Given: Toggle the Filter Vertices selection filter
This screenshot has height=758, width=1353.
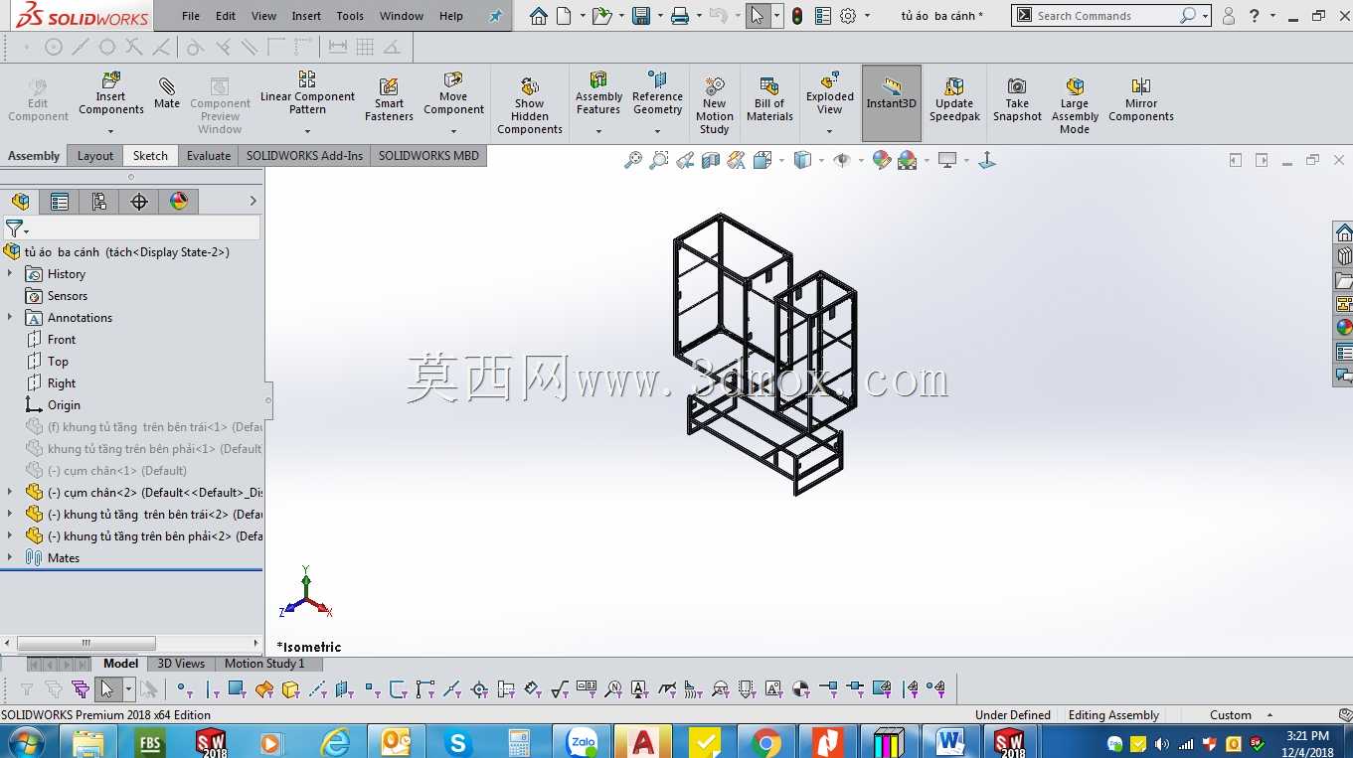Looking at the screenshot, I should pyautogui.click(x=185, y=688).
